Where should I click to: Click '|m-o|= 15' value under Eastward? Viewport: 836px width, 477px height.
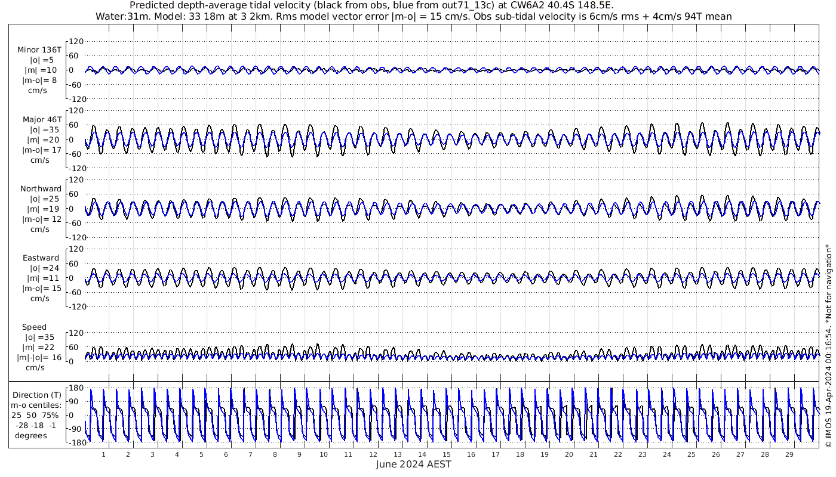pos(42,289)
